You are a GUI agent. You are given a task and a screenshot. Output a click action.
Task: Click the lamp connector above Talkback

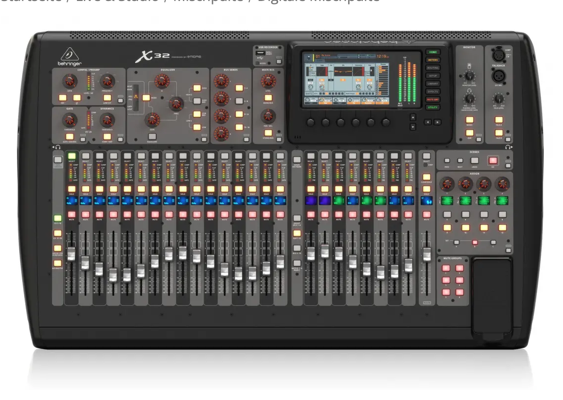(x=498, y=55)
